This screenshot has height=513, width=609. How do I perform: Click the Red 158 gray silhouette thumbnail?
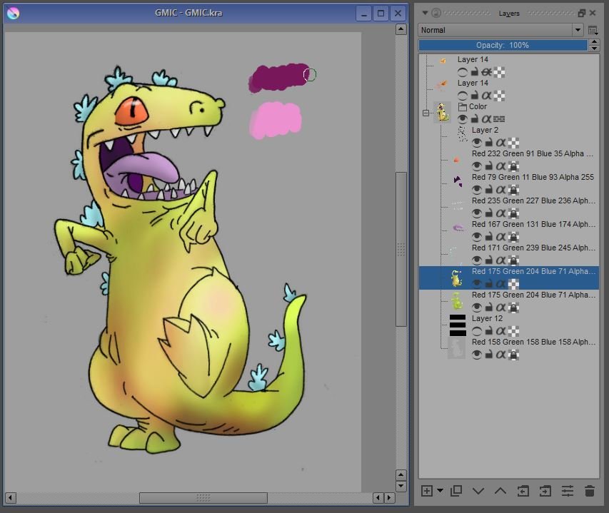[457, 348]
